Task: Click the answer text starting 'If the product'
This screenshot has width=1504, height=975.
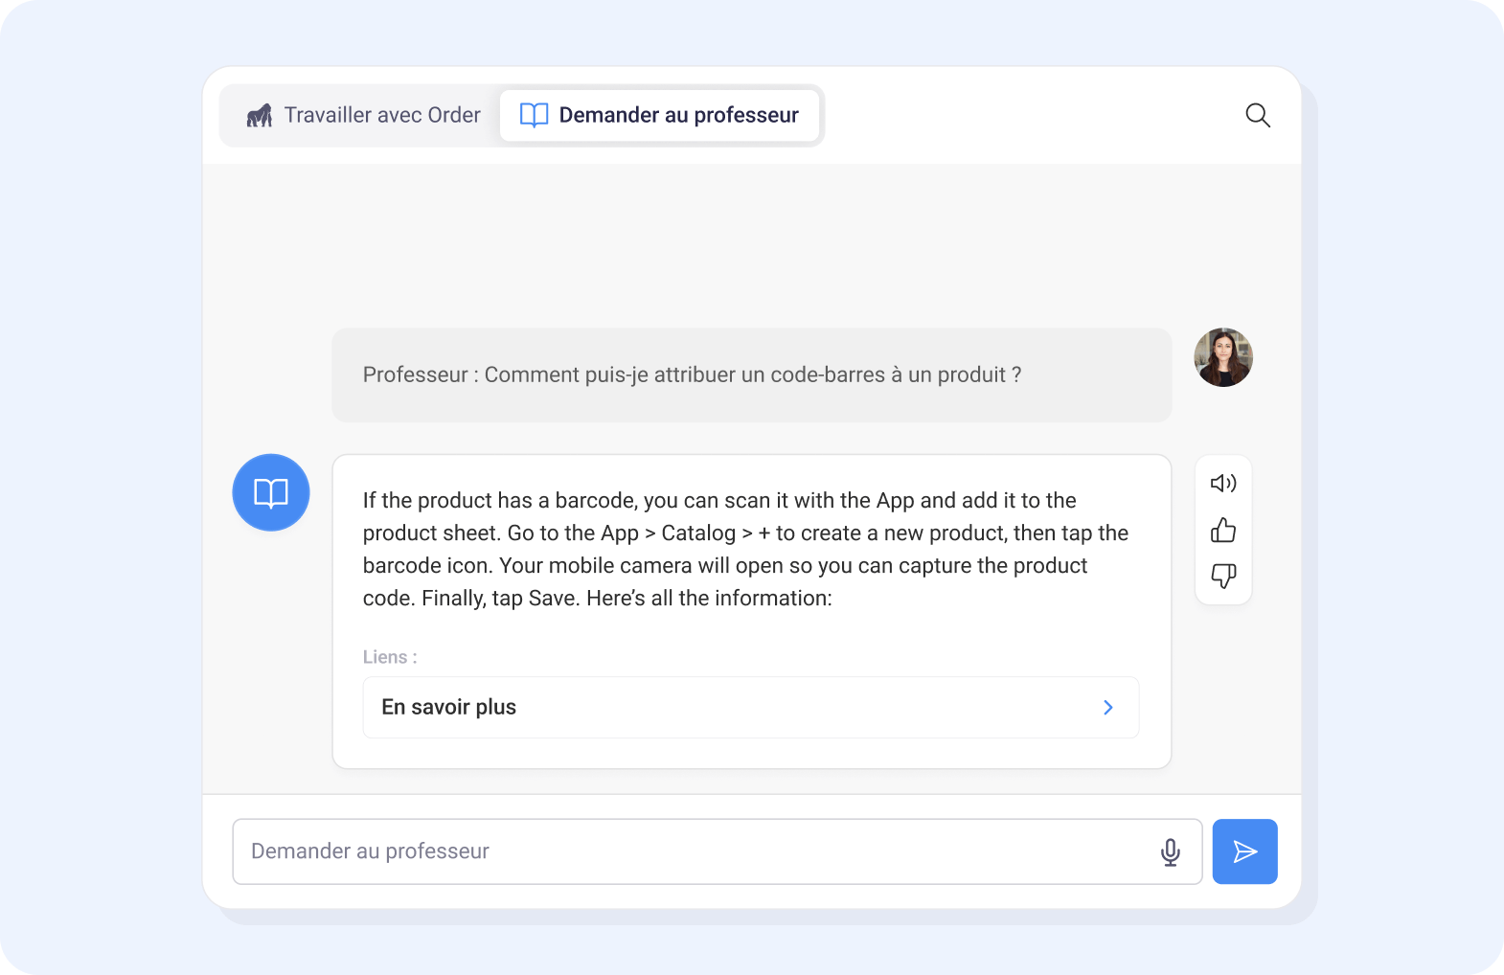Action: [745, 550]
